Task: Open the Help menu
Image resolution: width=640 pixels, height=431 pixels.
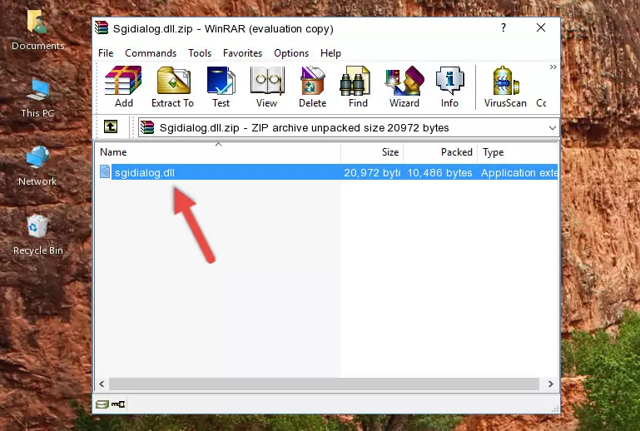Action: pyautogui.click(x=330, y=53)
